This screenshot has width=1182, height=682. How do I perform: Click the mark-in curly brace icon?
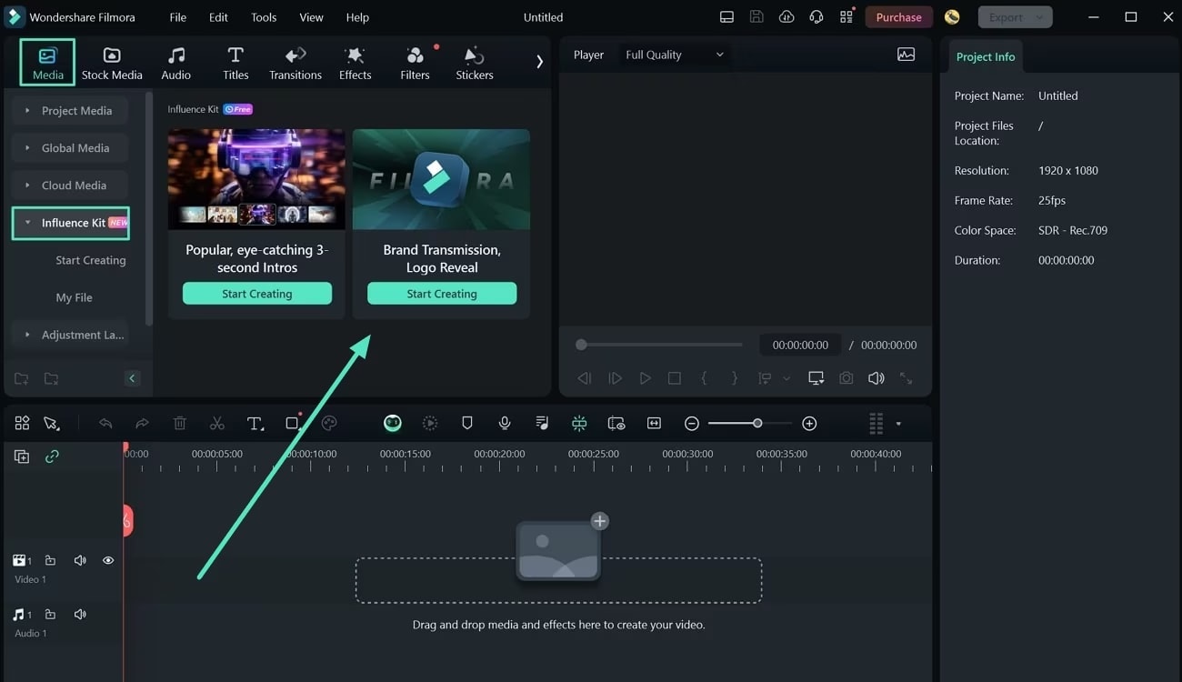[704, 378]
